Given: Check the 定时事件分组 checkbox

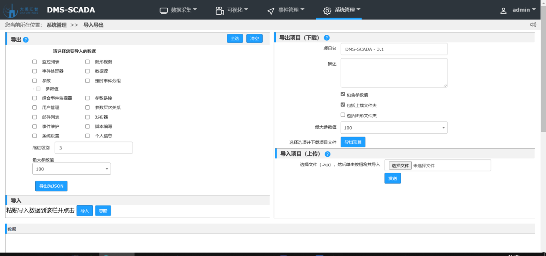Looking at the screenshot, I should click(x=87, y=81).
